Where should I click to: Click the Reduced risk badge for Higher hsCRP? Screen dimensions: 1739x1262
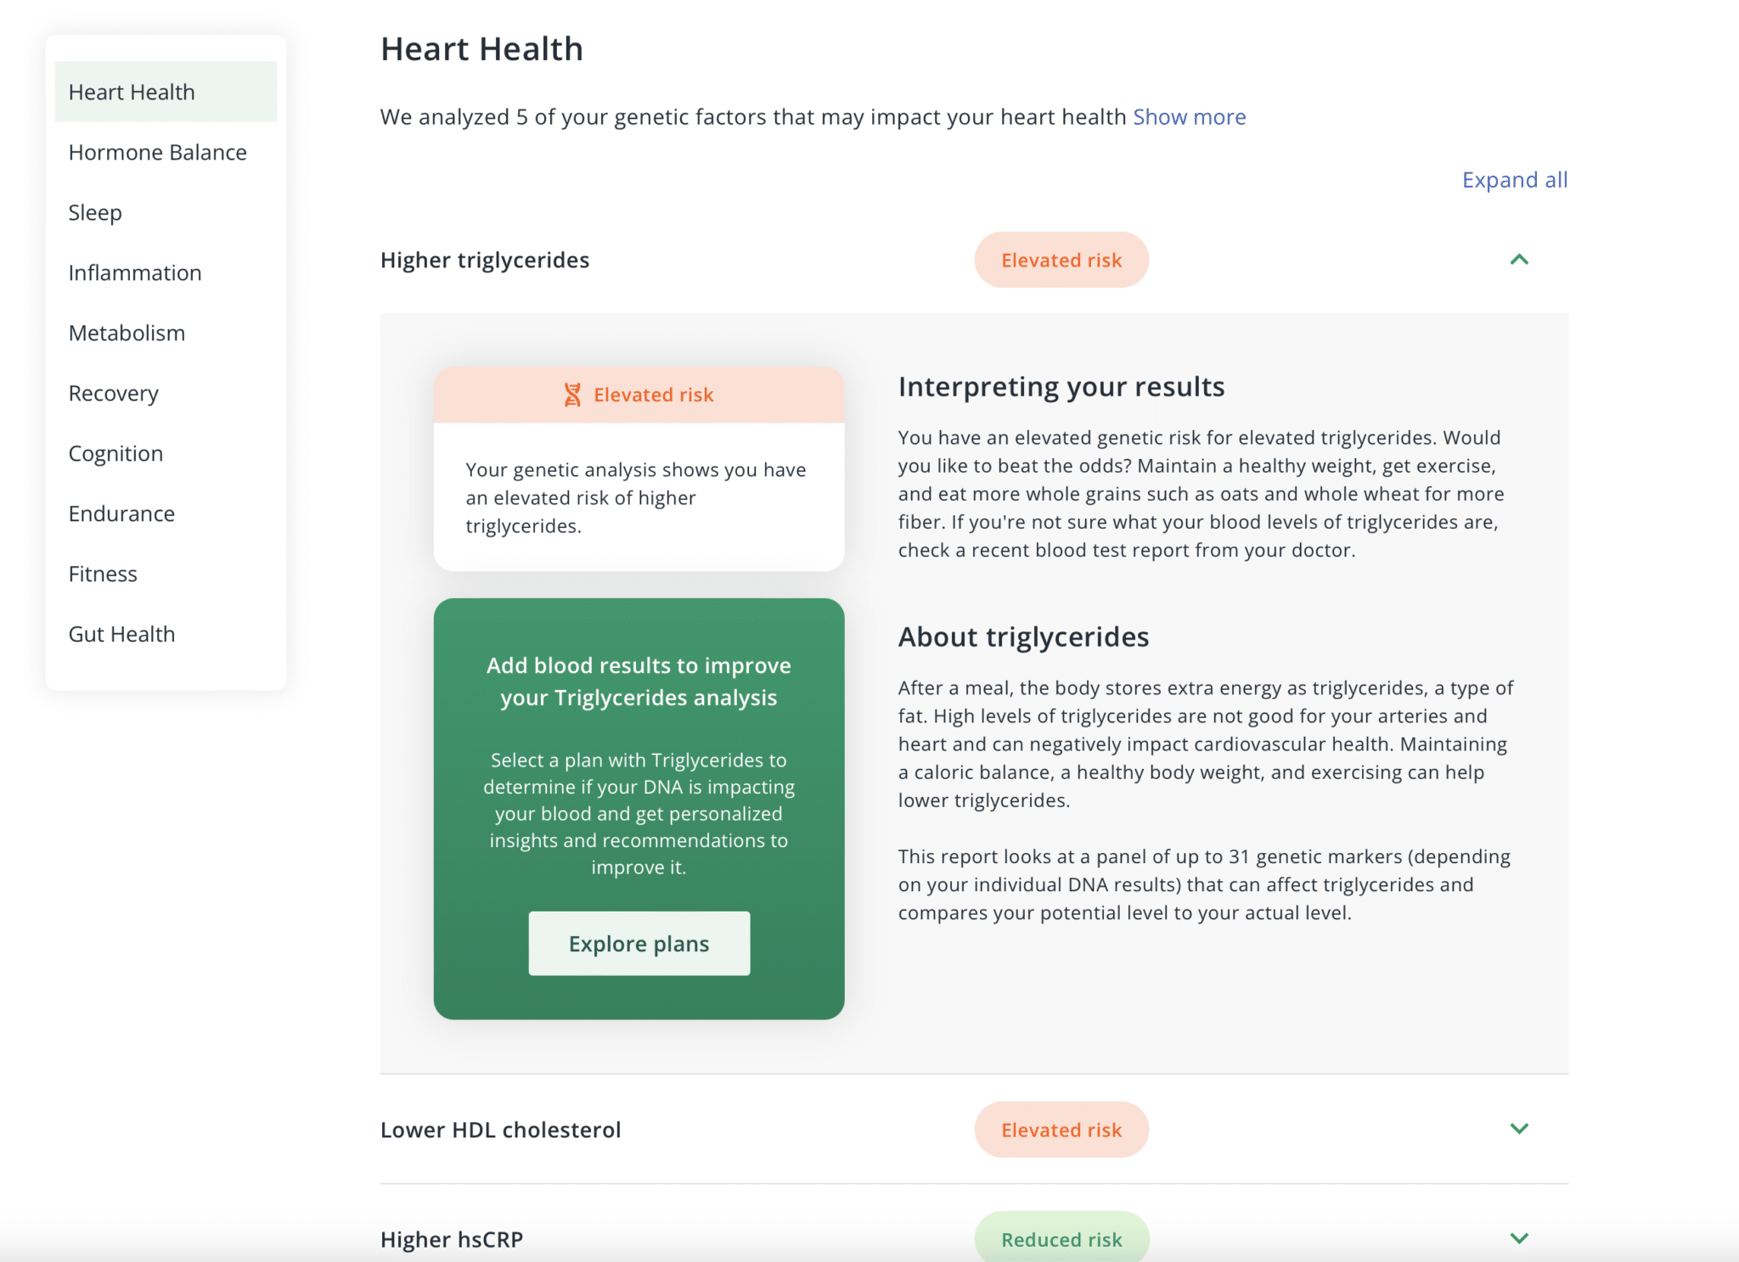click(x=1061, y=1238)
